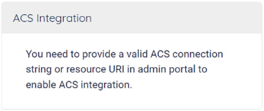Click the word "Integration" in the header
Screen dimensions: 264x111
click(x=64, y=18)
